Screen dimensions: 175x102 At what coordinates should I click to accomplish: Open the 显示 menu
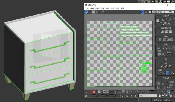(118, 8)
